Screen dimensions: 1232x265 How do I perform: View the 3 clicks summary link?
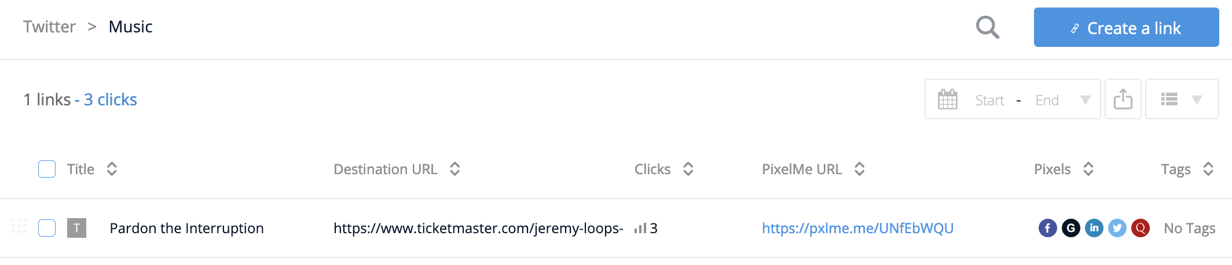tap(111, 100)
